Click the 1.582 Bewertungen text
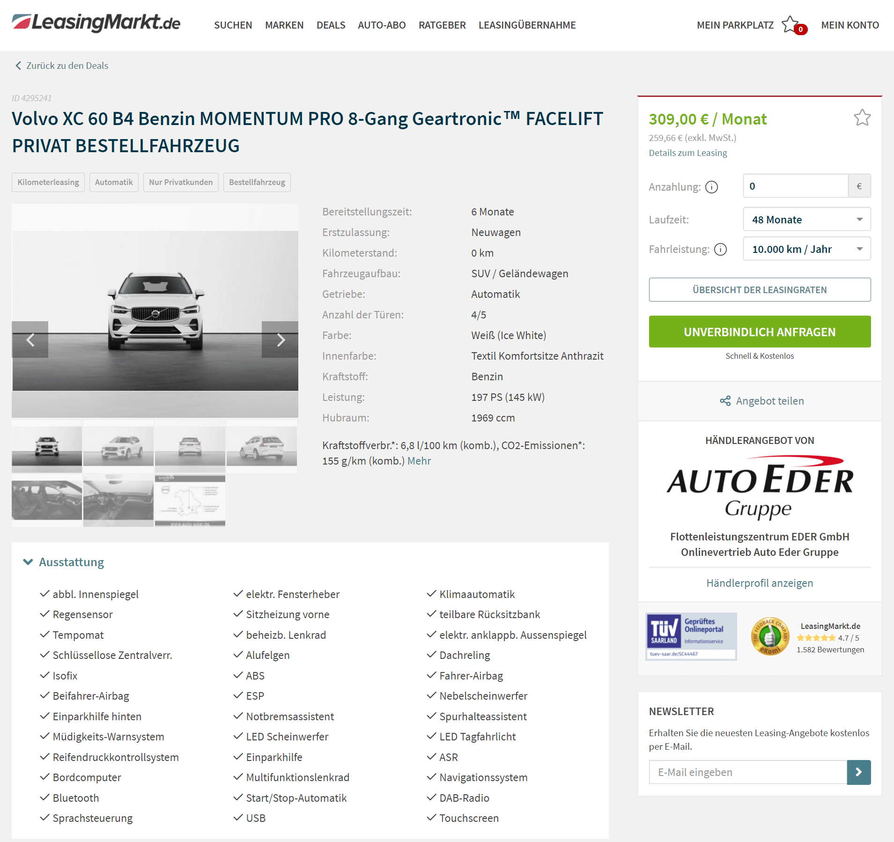 (830, 650)
